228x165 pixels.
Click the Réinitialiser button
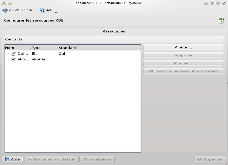[97, 159]
